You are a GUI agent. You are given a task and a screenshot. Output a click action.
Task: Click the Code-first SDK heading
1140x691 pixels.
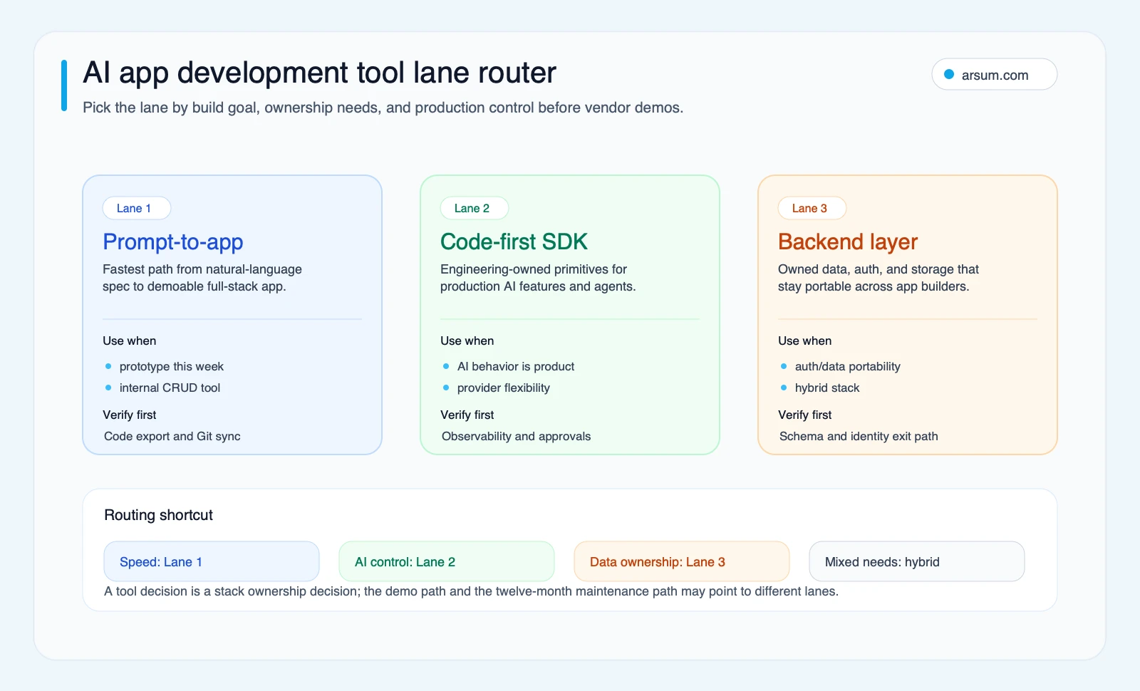(x=514, y=242)
